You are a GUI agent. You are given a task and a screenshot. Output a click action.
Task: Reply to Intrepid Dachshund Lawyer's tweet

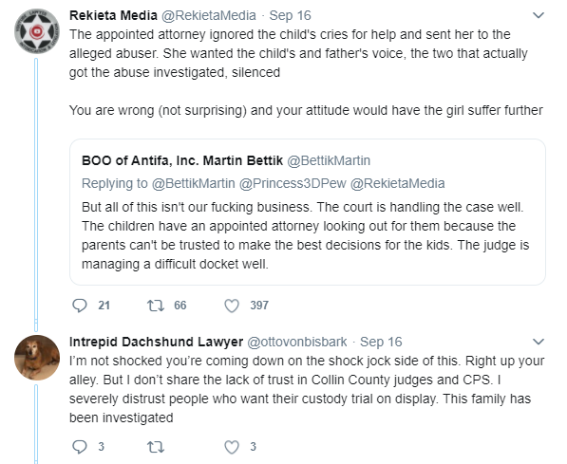[x=80, y=447]
